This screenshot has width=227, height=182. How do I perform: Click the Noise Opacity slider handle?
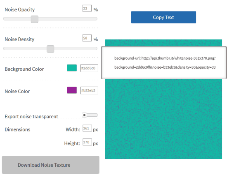click(35, 19)
